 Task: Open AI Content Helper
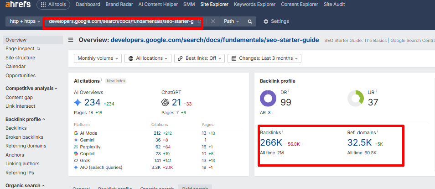tap(158, 5)
